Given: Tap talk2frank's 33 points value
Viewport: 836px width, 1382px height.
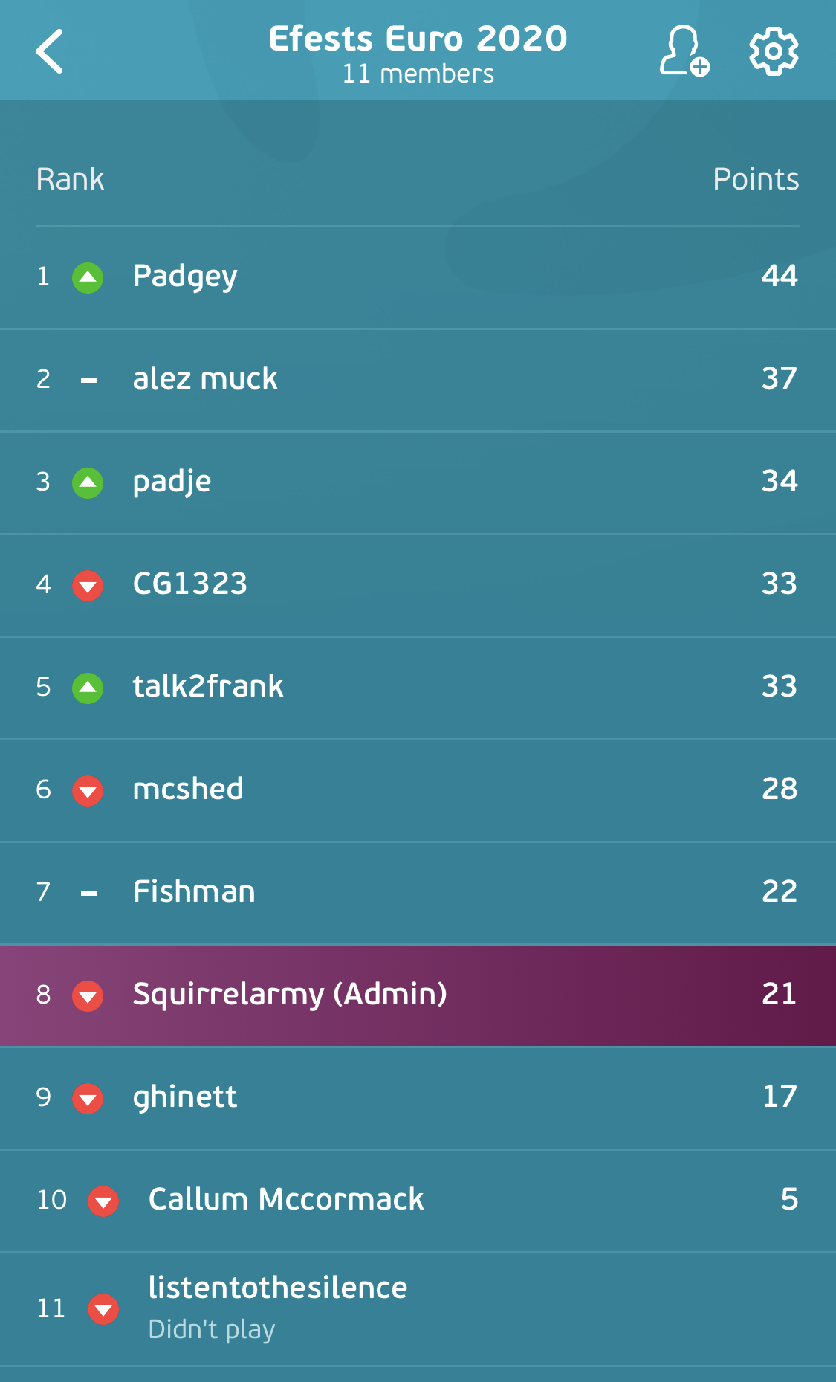Looking at the screenshot, I should pos(780,686).
